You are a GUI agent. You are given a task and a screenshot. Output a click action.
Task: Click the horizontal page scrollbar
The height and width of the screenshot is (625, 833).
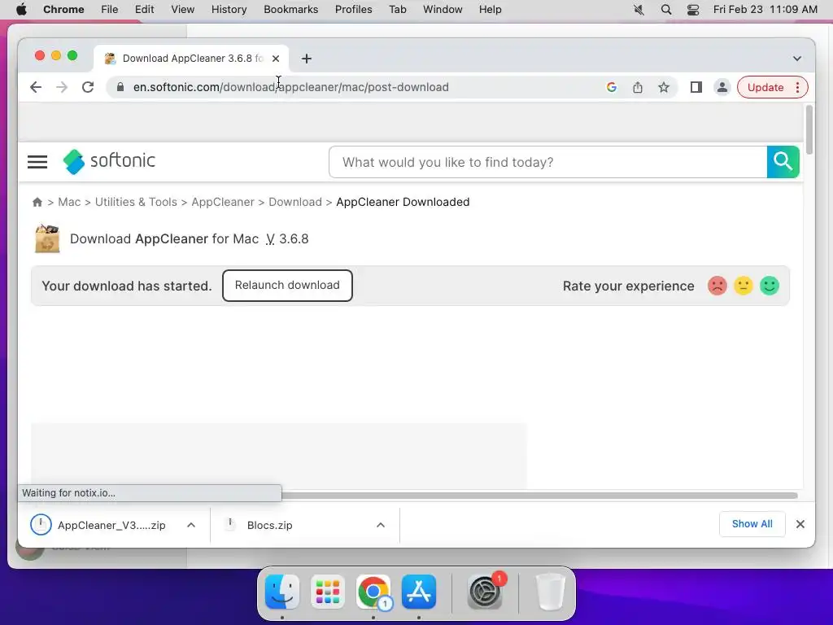[539, 496]
